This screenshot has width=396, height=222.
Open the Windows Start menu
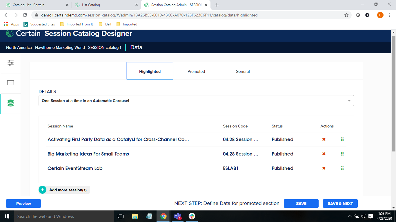pos(7,216)
